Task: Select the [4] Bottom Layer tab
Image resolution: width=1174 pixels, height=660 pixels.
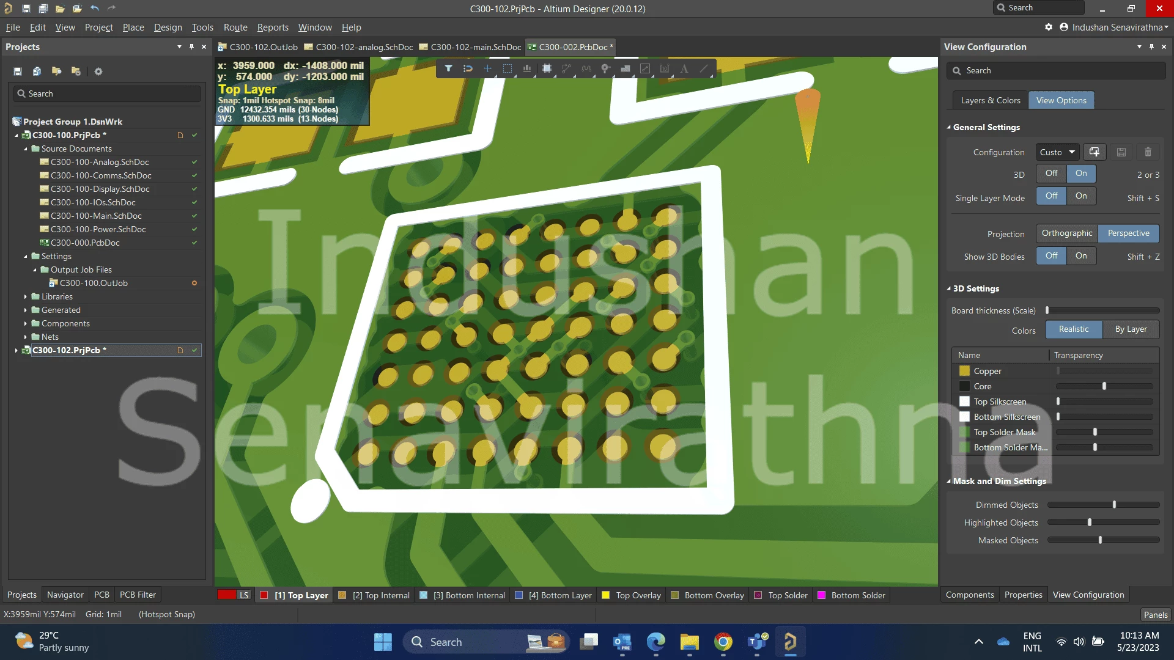Action: tap(554, 595)
